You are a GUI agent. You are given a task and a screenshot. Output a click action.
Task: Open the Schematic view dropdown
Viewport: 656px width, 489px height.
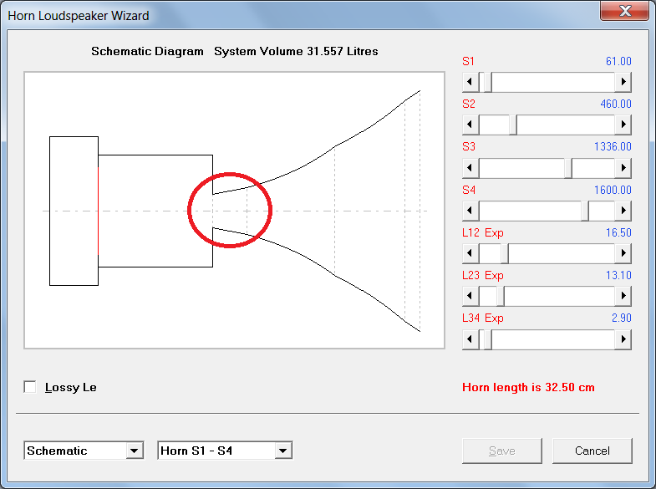[135, 451]
